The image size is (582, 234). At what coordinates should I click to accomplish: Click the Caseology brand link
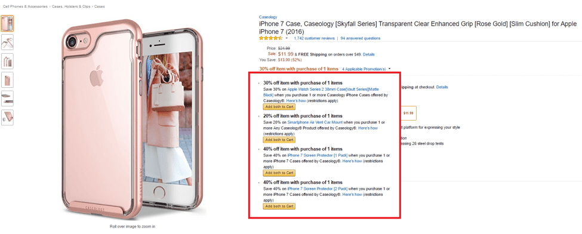268,17
